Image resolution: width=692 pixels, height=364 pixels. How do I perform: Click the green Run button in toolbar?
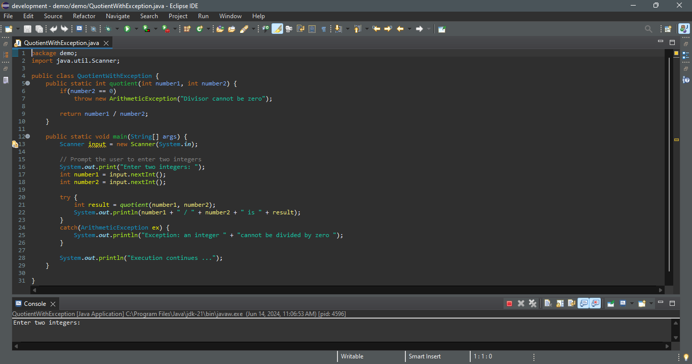point(127,29)
